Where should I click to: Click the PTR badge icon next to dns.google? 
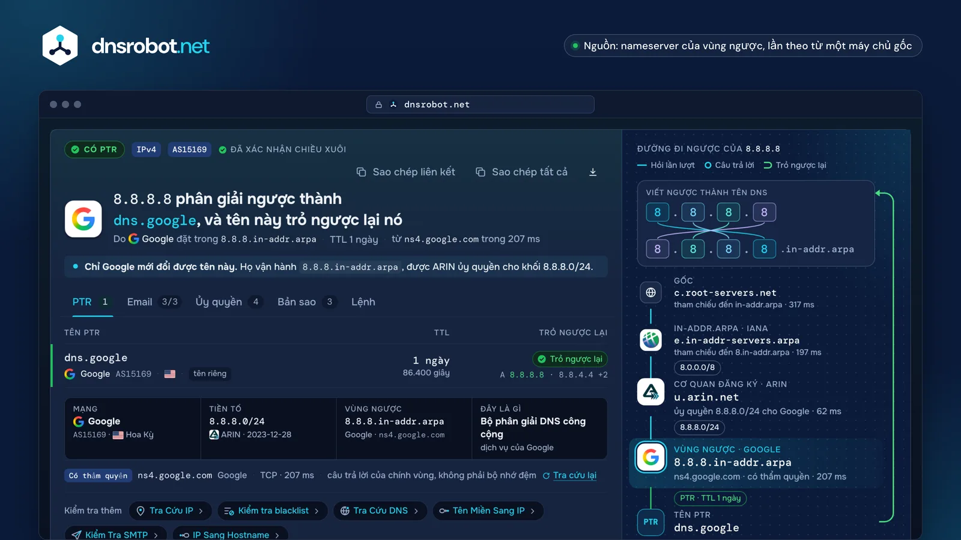click(x=650, y=522)
